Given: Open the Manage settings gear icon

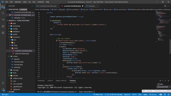Looking at the screenshot, I should [x=3, y=90].
